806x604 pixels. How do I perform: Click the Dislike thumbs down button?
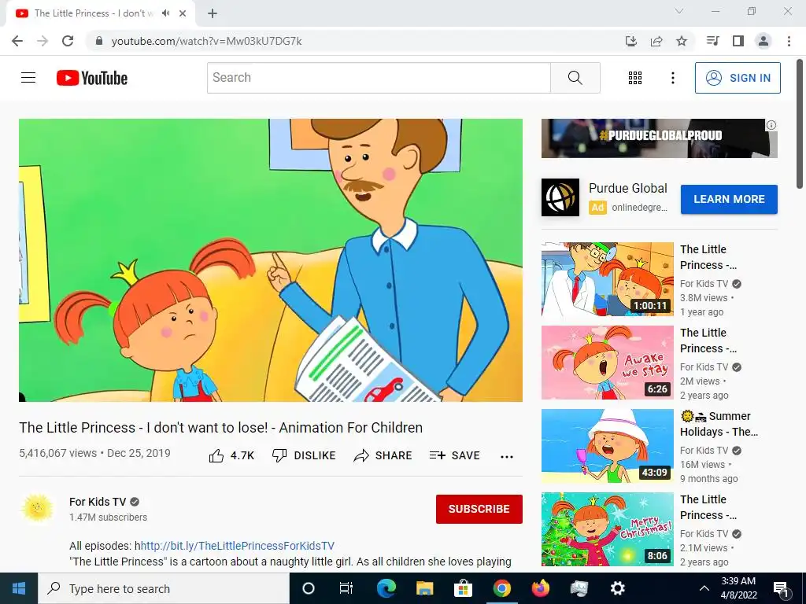coord(304,455)
